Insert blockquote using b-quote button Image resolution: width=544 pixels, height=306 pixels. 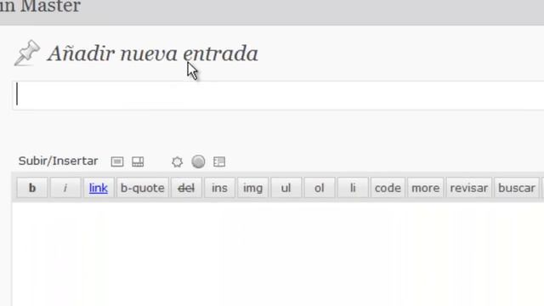pos(143,188)
